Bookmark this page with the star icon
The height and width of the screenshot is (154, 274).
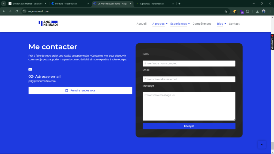pos(226,11)
